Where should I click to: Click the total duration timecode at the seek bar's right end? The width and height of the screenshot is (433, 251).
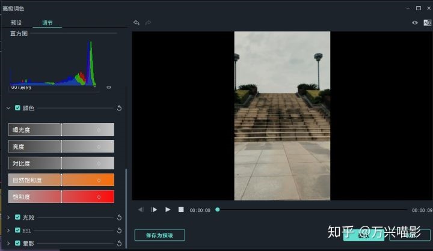[422, 210]
